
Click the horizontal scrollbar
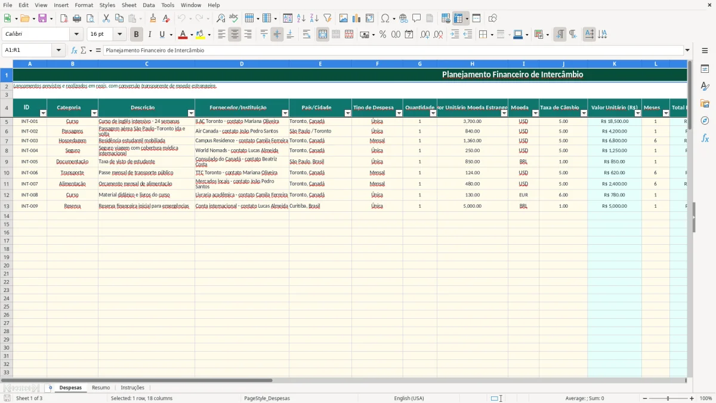[137, 380]
